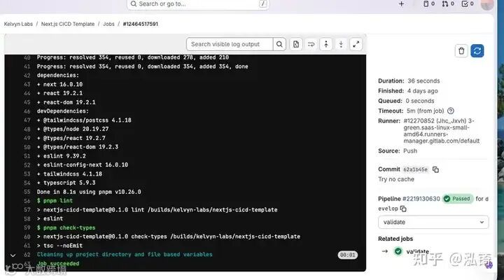Show the raw job log icon
The height and width of the screenshot is (280, 504).
(296, 44)
